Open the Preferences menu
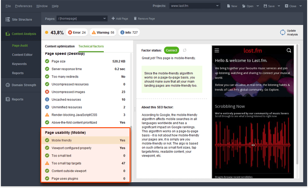Image resolution: width=308 pixels, height=188 pixels. point(24,6)
